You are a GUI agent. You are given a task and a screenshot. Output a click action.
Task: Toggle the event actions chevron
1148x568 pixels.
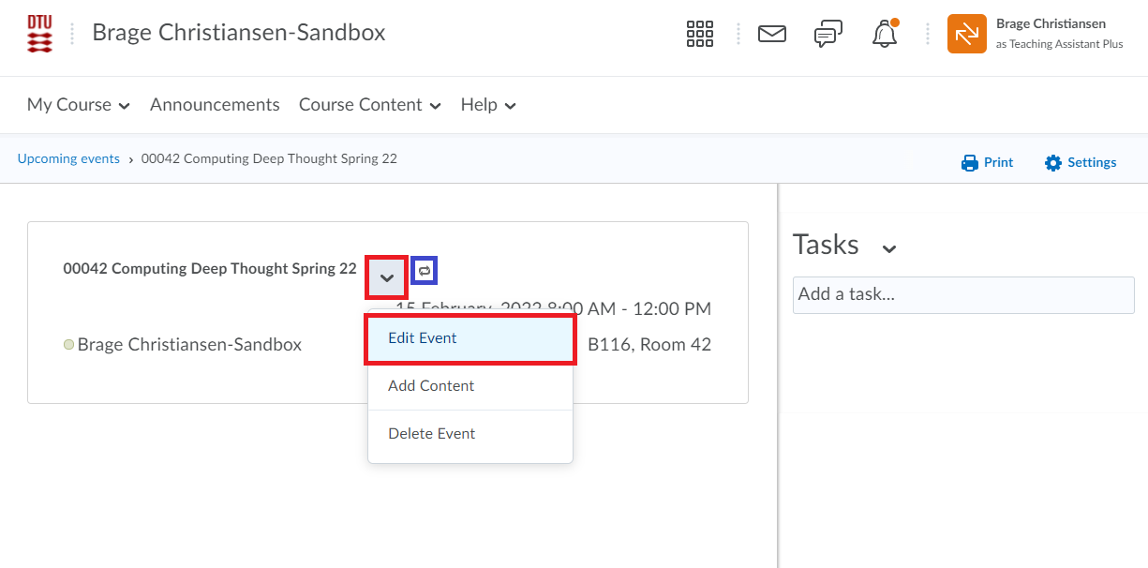386,277
